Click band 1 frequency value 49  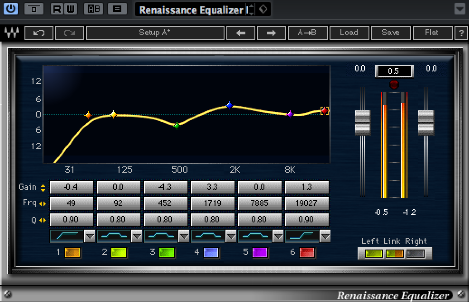(72, 203)
